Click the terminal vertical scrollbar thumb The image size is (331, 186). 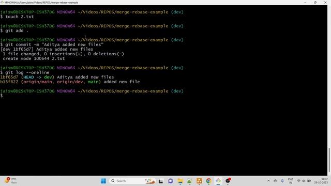point(329,160)
